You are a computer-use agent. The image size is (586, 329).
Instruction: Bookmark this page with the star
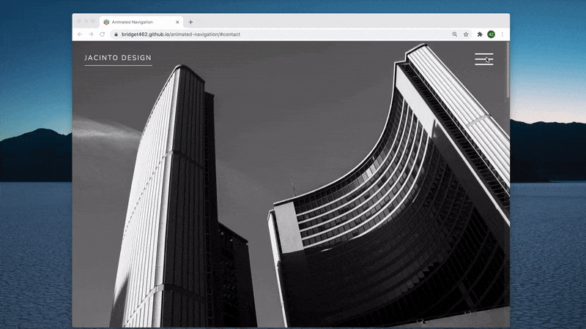coord(466,34)
